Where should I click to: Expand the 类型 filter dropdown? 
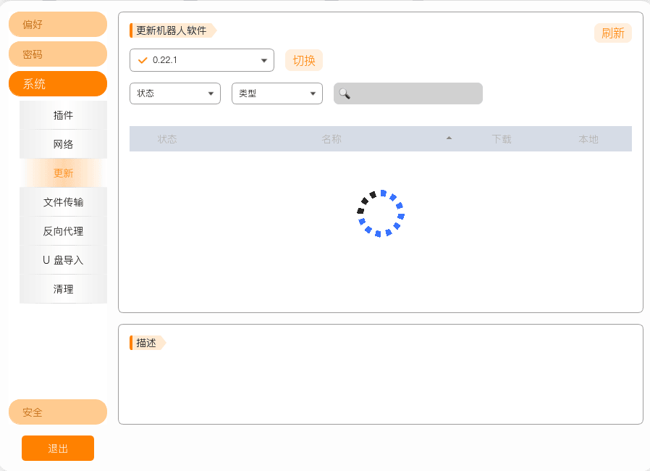(277, 93)
